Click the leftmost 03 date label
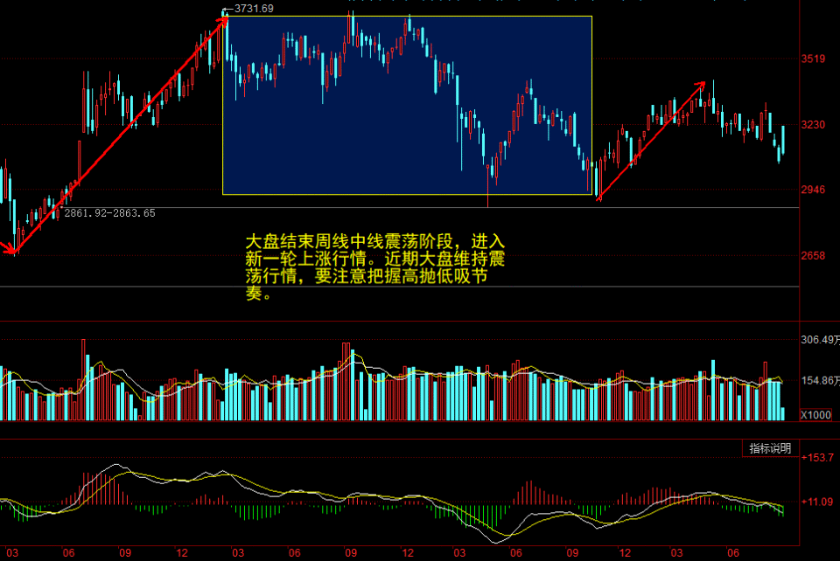Screen dimensions: 840x561 (12, 553)
